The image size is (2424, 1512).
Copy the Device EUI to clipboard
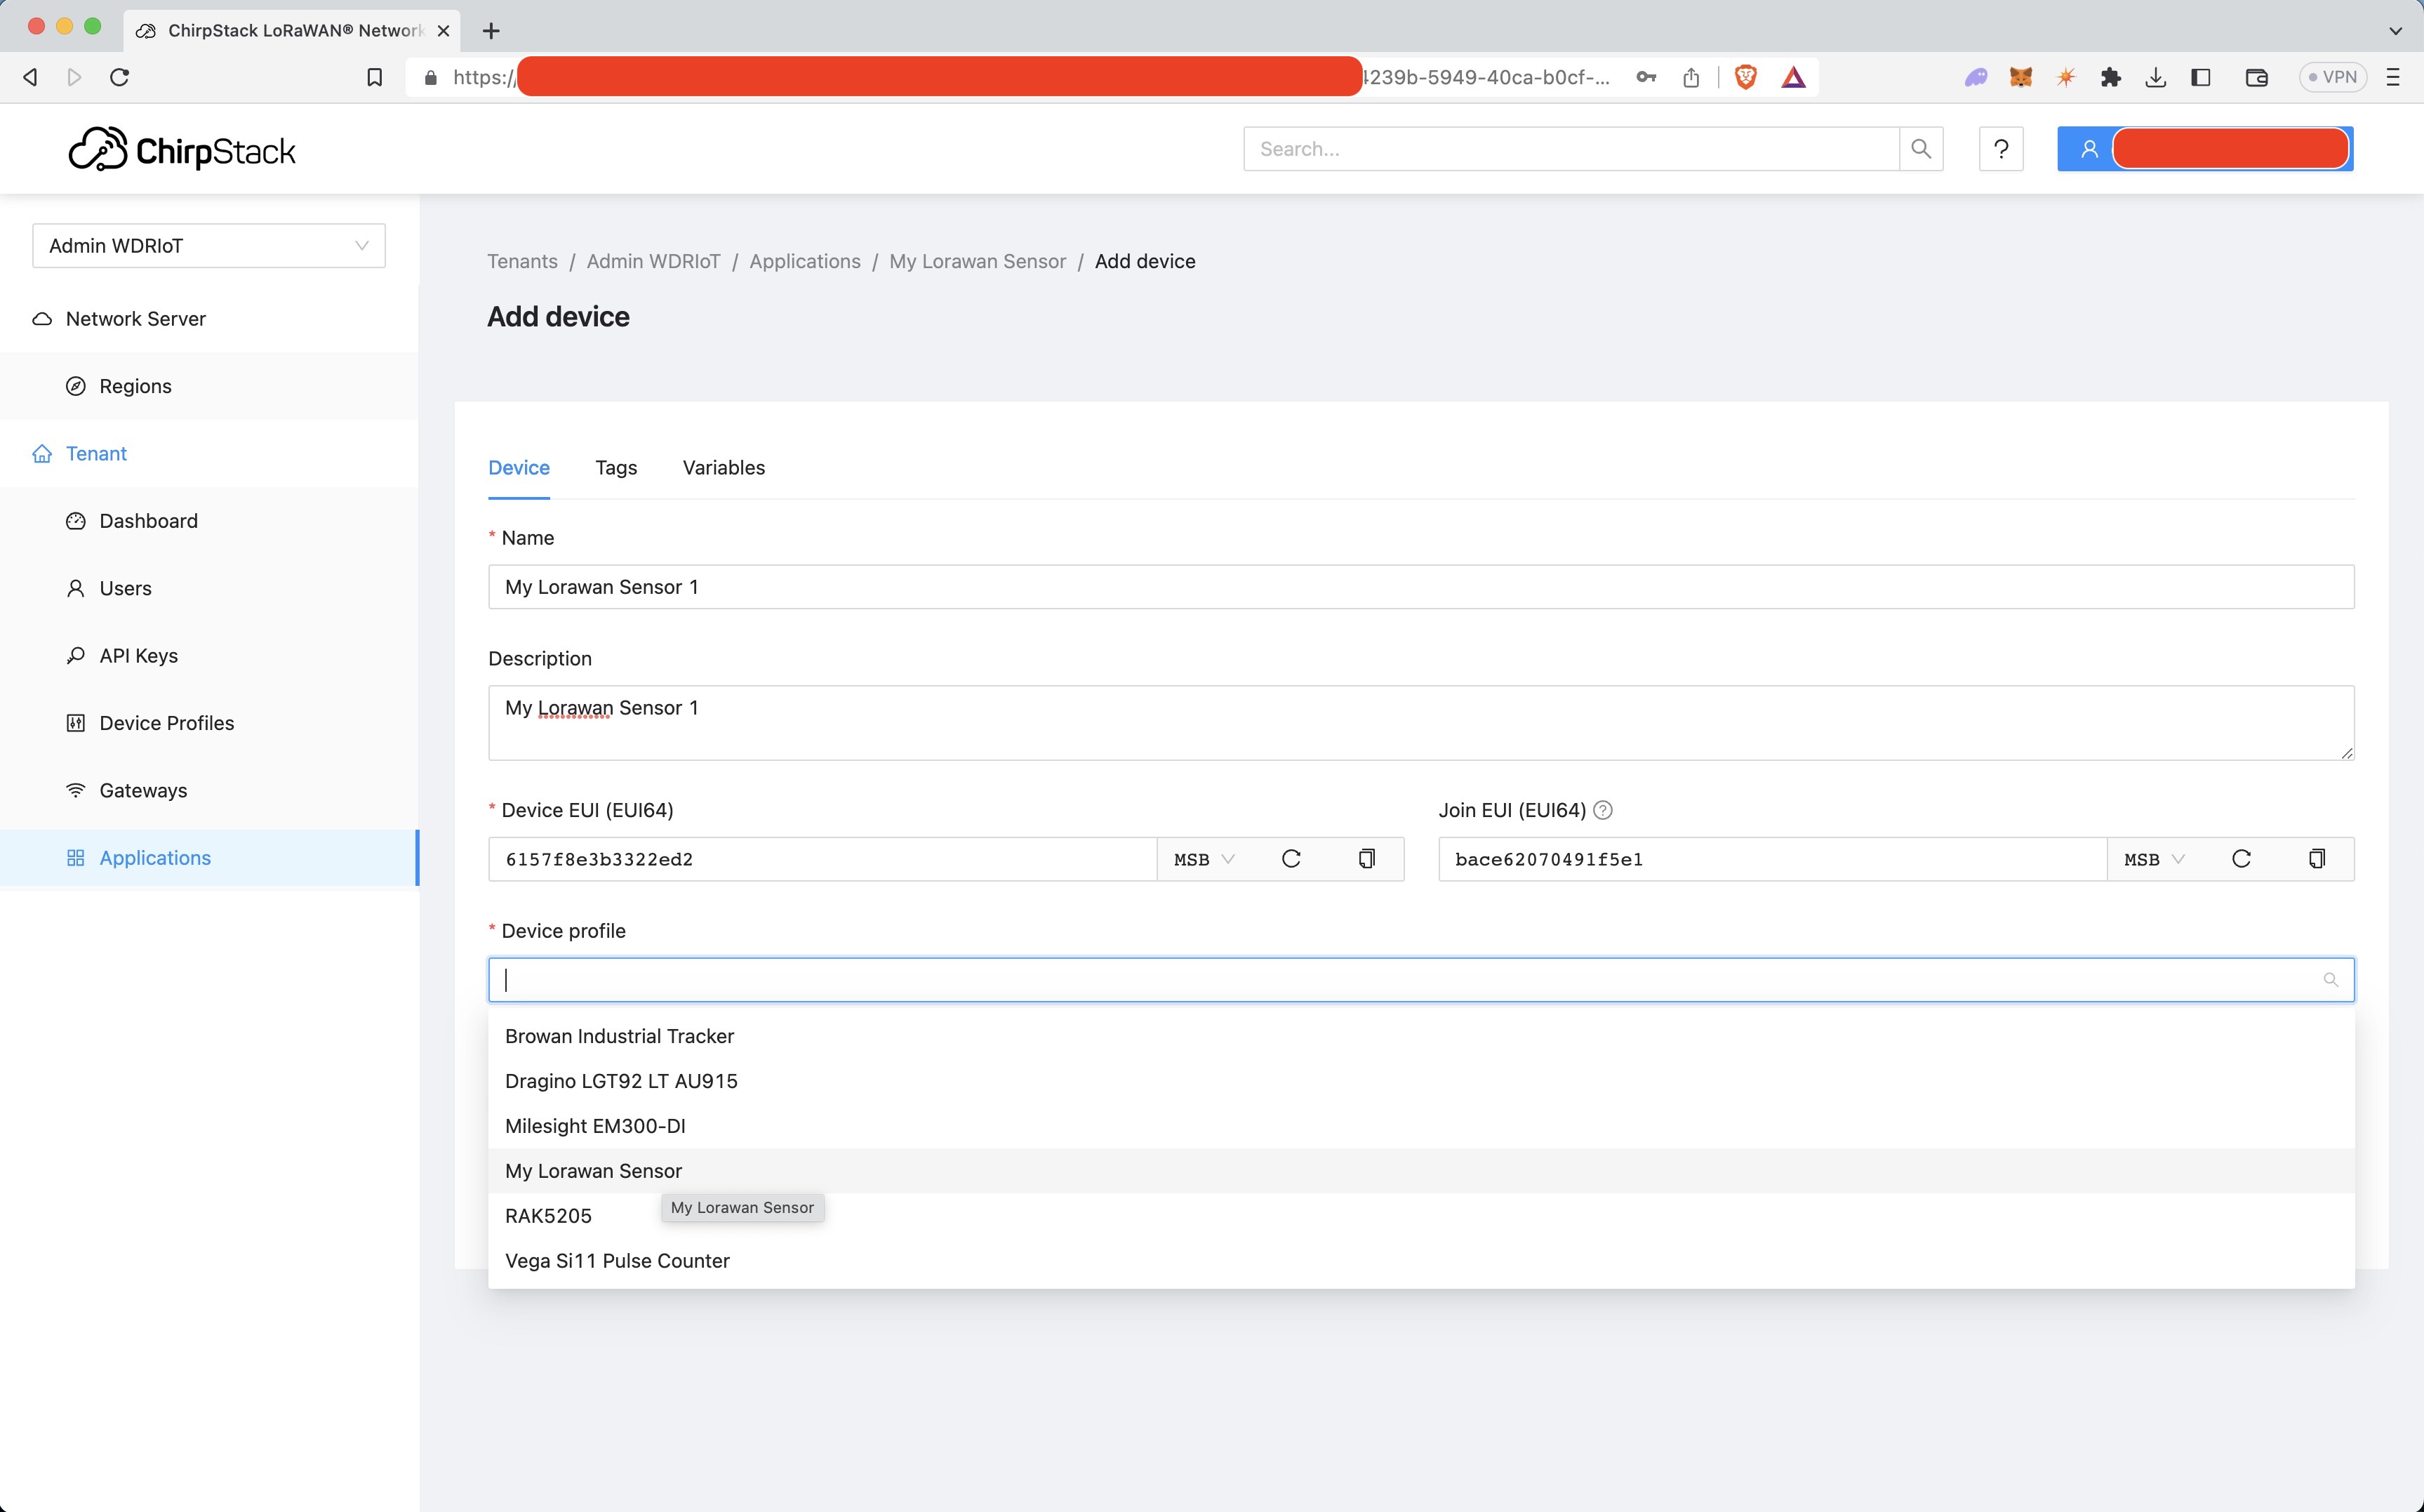[1366, 859]
